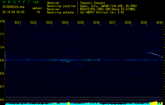The width and height of the screenshot is (165, 105).
Task: Click the meteor count 14
Action: coord(38,12)
